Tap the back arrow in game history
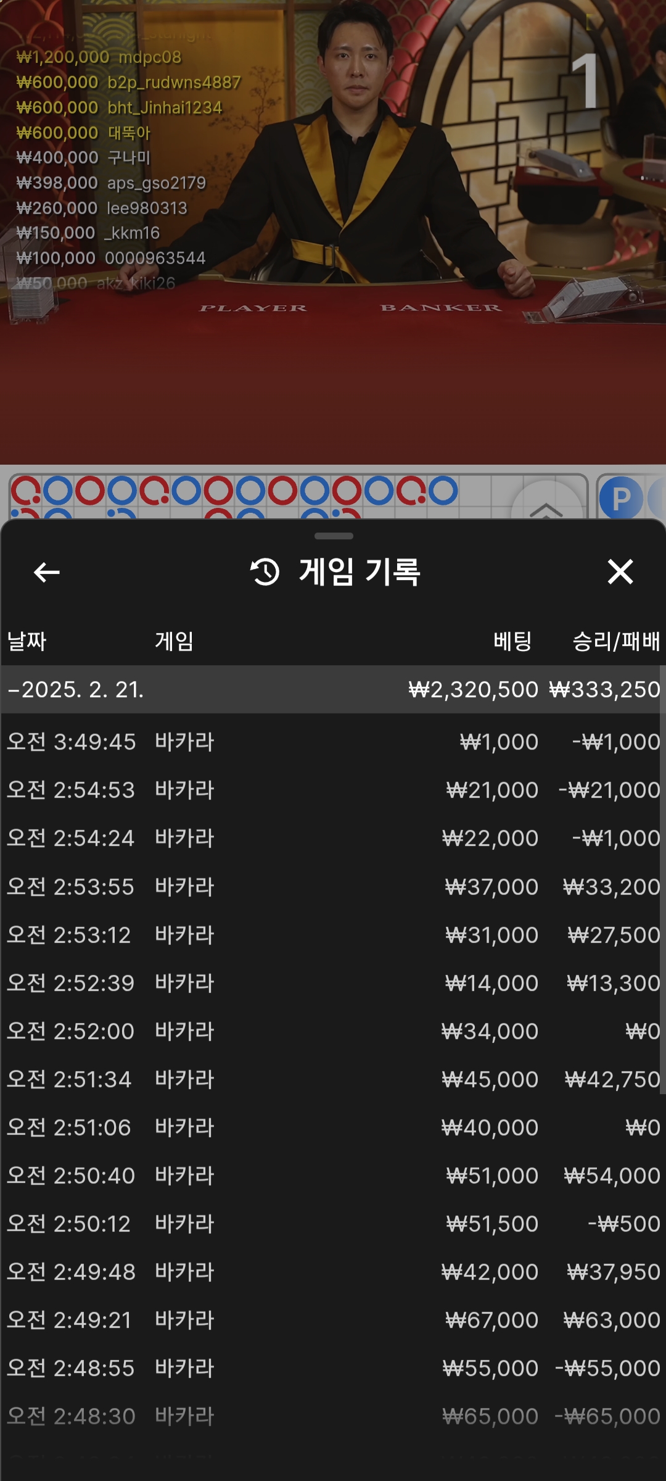This screenshot has width=666, height=1481. (46, 572)
